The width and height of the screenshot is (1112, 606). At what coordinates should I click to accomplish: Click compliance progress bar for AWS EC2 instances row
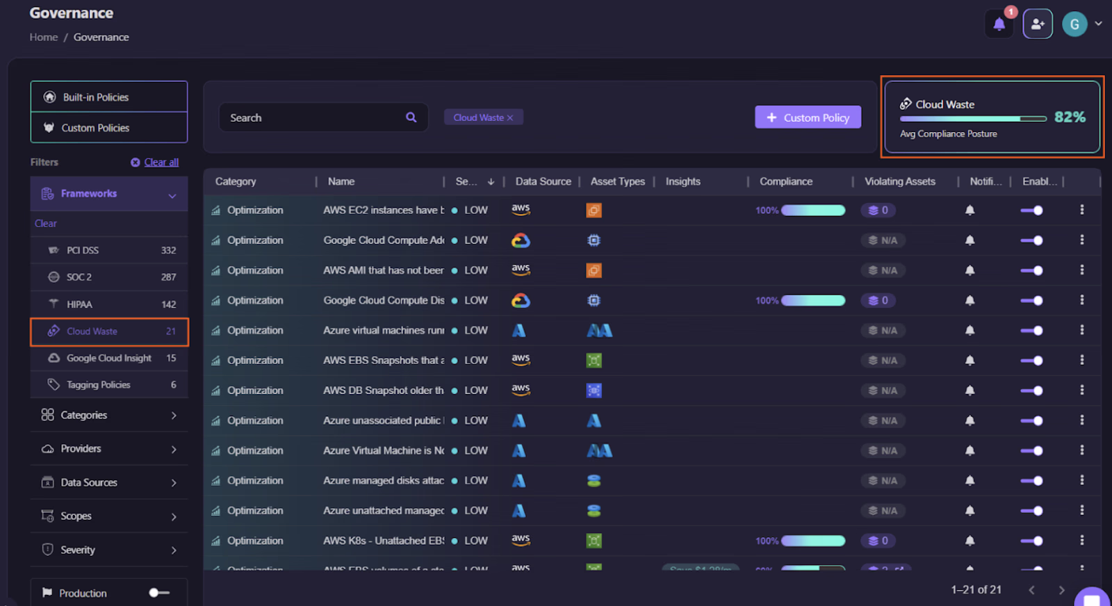pyautogui.click(x=813, y=211)
